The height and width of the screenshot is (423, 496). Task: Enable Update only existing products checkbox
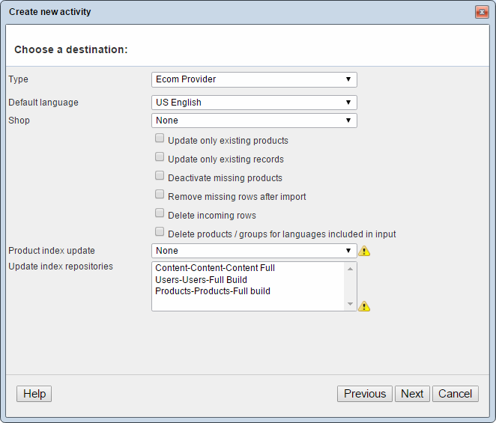(160, 139)
